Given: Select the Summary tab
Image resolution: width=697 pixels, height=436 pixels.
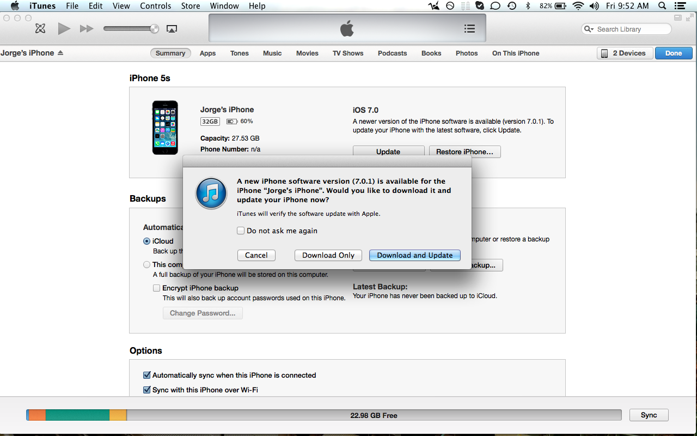Looking at the screenshot, I should pos(170,53).
